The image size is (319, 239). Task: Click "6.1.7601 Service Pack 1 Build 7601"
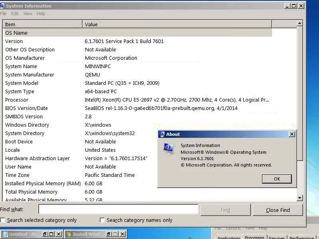coord(124,41)
